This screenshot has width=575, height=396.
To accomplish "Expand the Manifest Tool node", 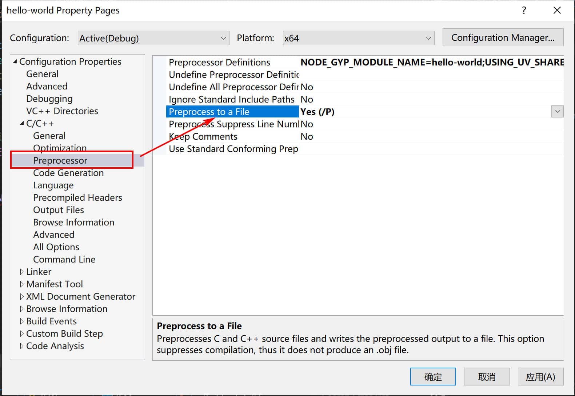I will 22,284.
